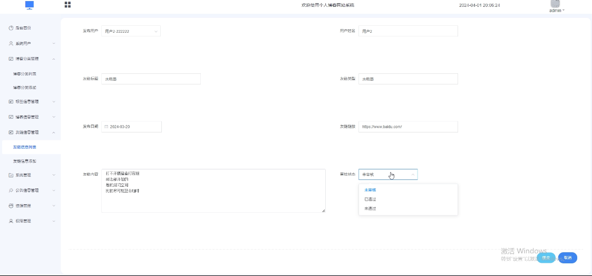Click the icon beside 友链信息管理
Viewport: 592px width, 276px height.
pos(11,132)
